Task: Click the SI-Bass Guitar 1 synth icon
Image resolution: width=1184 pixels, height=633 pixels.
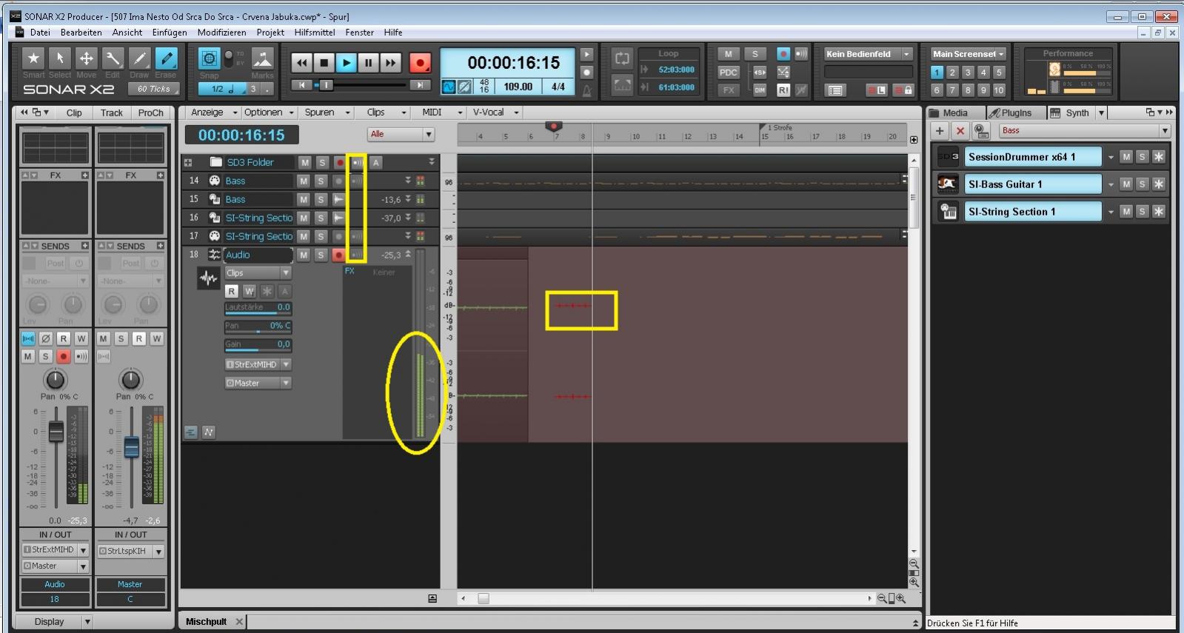Action: coord(948,184)
